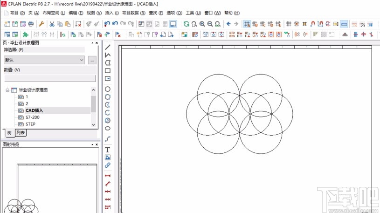This screenshot has width=380, height=213.
Task: Select the Ellipse drawing tool
Action: coord(108,128)
